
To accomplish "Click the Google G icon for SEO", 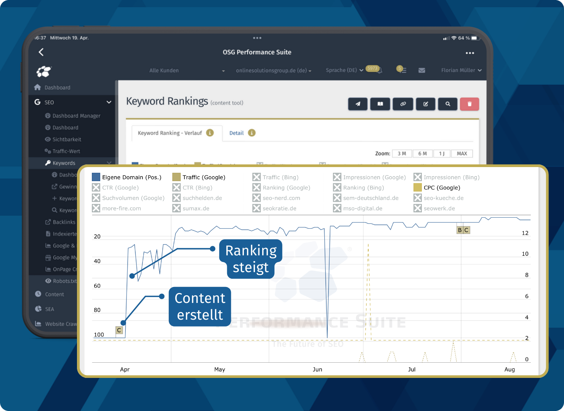I will (x=37, y=102).
